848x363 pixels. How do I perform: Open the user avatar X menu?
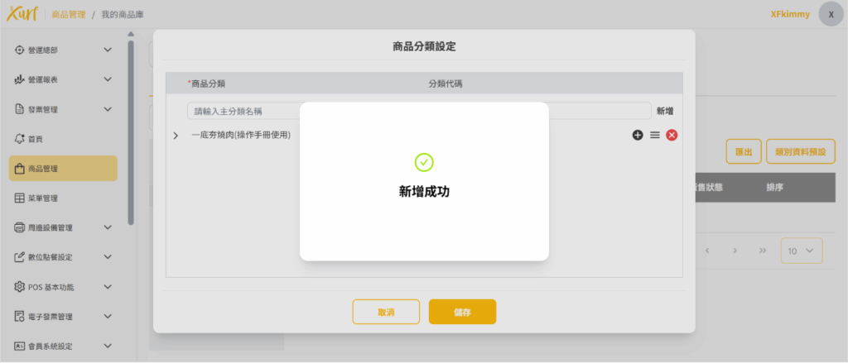click(x=831, y=14)
